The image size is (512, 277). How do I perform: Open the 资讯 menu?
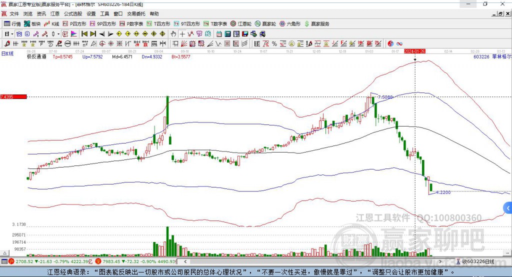pos(41,13)
